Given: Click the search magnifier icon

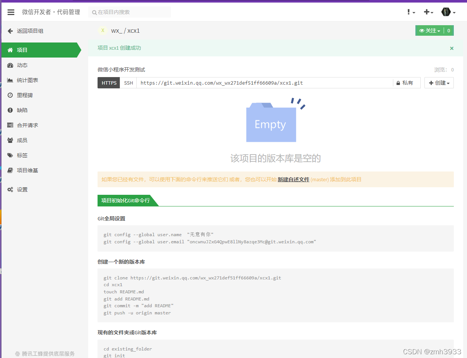Looking at the screenshot, I should click(x=95, y=12).
